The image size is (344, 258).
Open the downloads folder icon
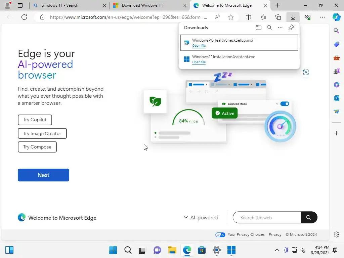click(259, 28)
